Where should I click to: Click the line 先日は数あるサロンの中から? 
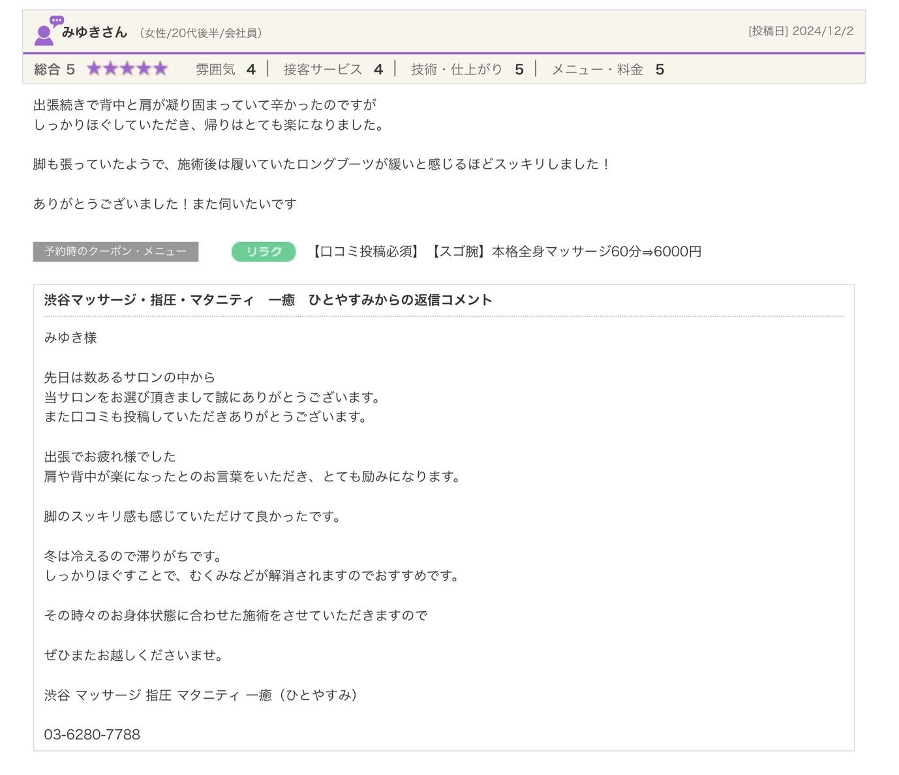[129, 377]
